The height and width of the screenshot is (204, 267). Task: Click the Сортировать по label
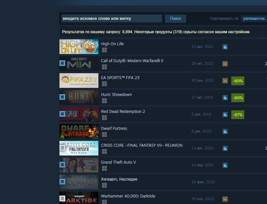click(224, 19)
